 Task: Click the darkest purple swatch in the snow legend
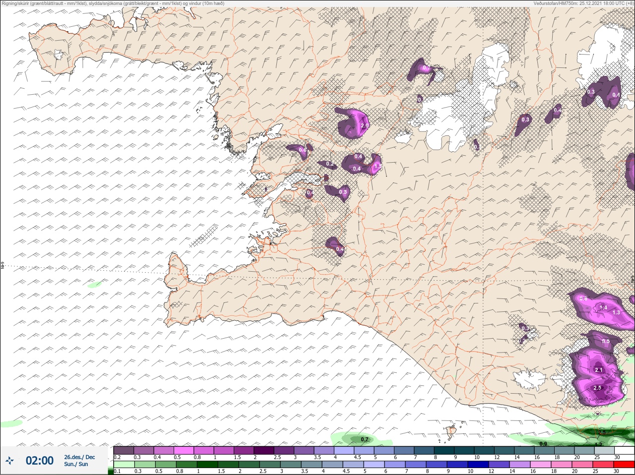pyautogui.click(x=264, y=450)
